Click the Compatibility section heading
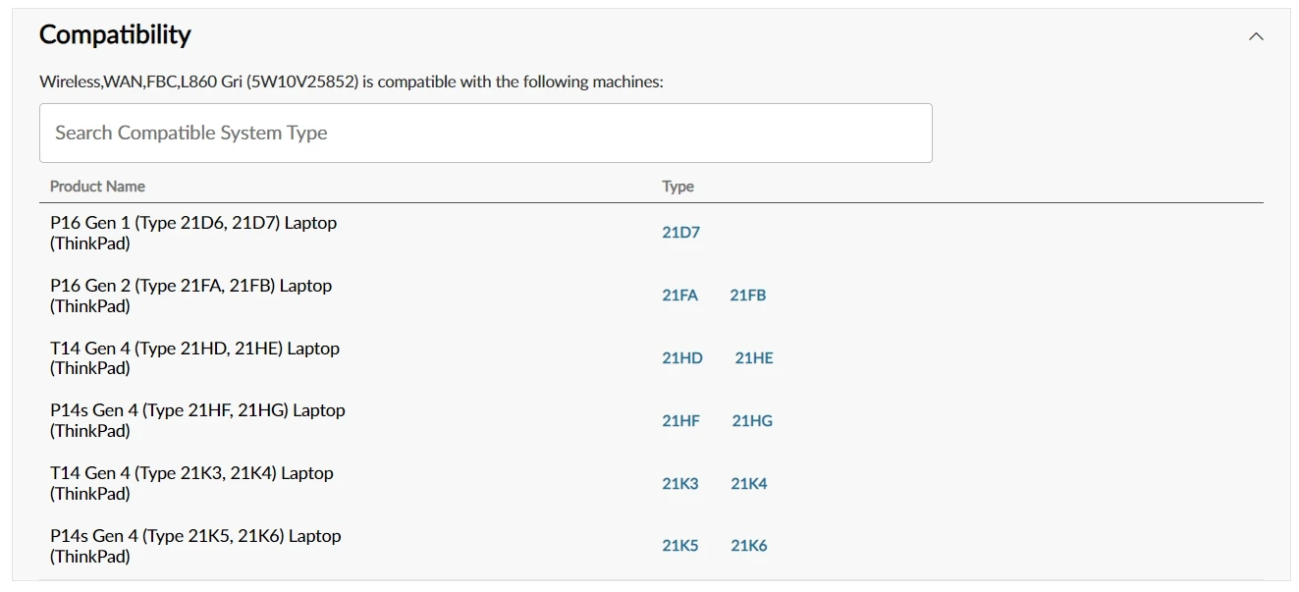This screenshot has height=592, width=1299. (115, 35)
